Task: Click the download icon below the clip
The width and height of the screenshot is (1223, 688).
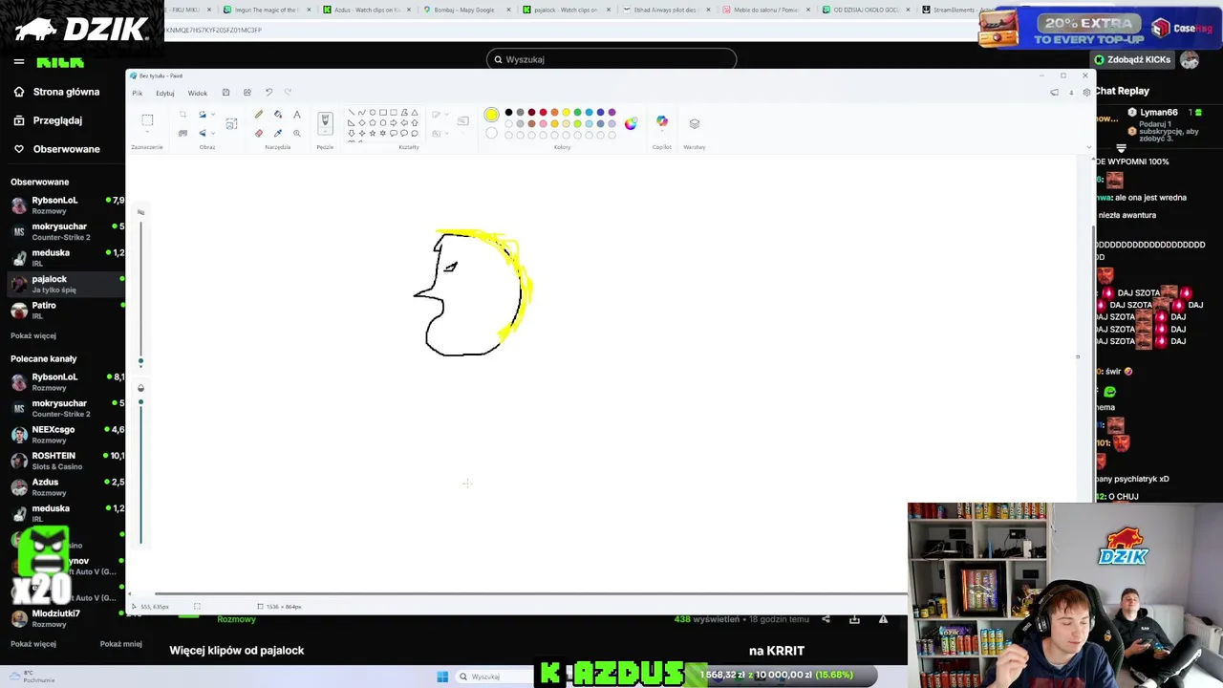Action: [x=854, y=619]
